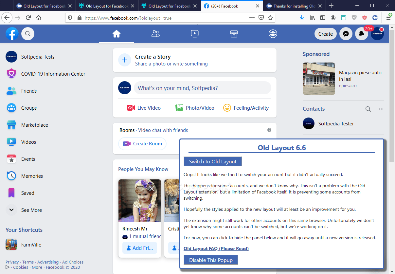Select the Watch tab icon in top navigation
The image size is (395, 274).
[195, 34]
